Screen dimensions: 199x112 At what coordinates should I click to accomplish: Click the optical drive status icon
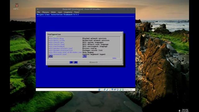(x=102, y=90)
